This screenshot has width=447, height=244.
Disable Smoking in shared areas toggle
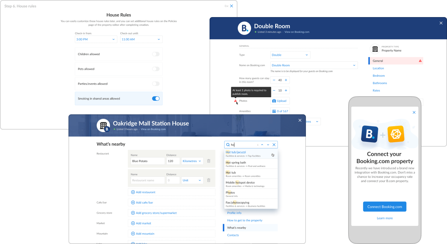click(156, 99)
